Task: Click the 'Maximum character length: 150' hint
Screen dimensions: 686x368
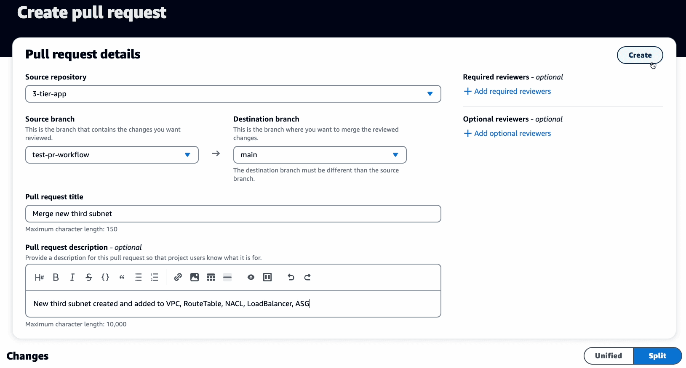Action: pos(71,229)
